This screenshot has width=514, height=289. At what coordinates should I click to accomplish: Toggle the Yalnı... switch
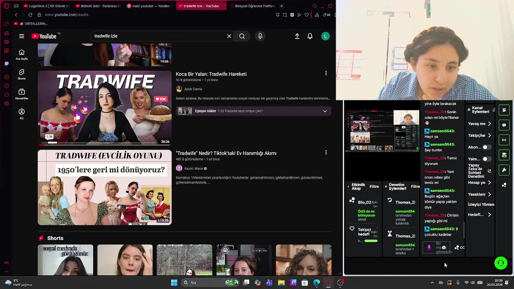(x=486, y=159)
